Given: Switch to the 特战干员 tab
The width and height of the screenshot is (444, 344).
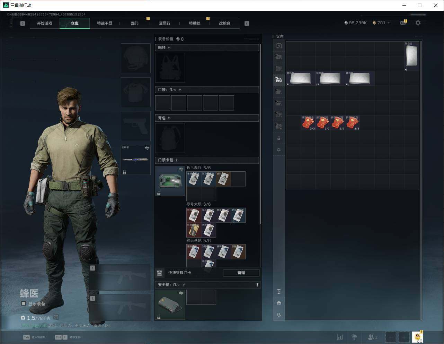Looking at the screenshot, I should pyautogui.click(x=105, y=23).
